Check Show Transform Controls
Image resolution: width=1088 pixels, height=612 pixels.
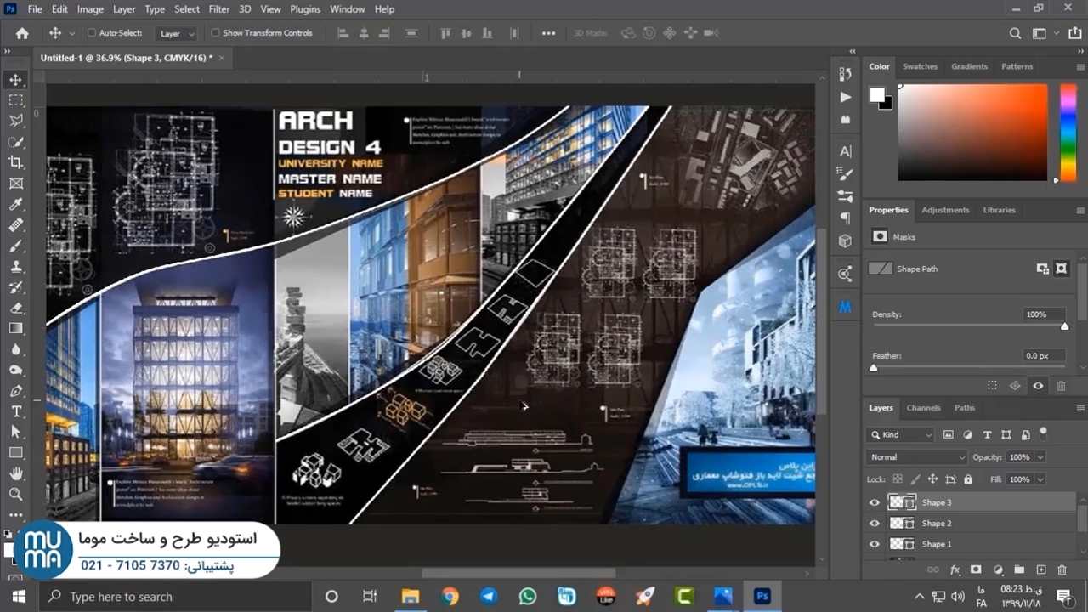point(215,33)
